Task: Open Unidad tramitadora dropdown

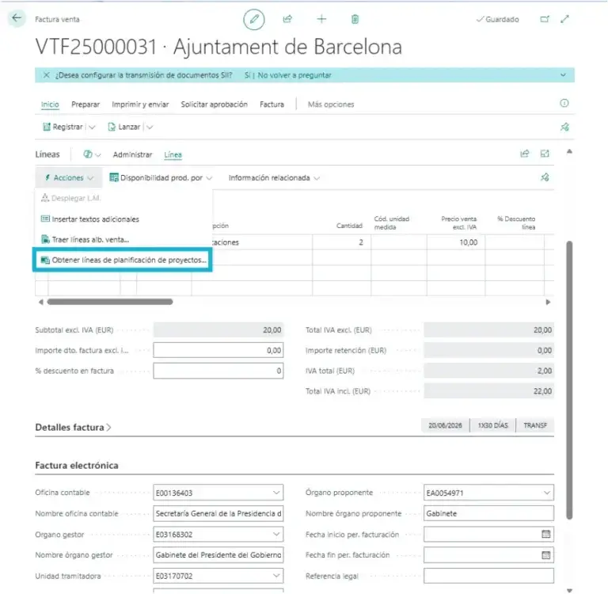Action: coord(276,576)
